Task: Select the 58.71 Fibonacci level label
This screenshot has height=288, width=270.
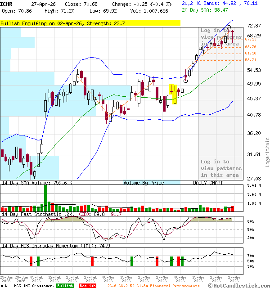Action: (x=251, y=60)
